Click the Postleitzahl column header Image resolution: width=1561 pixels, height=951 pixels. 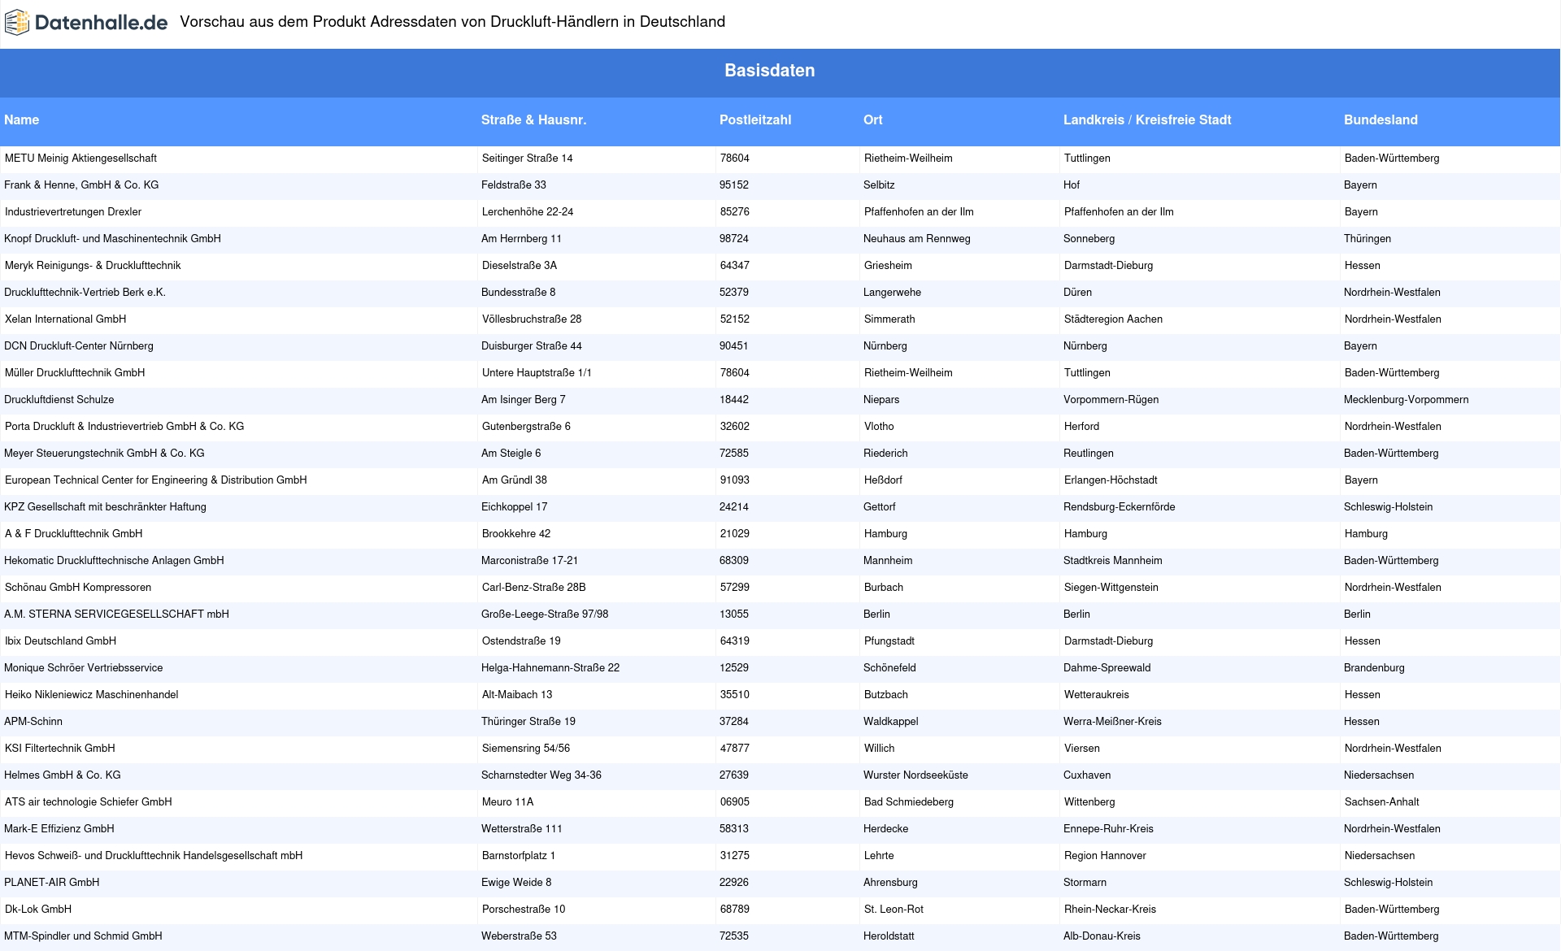[x=755, y=120]
